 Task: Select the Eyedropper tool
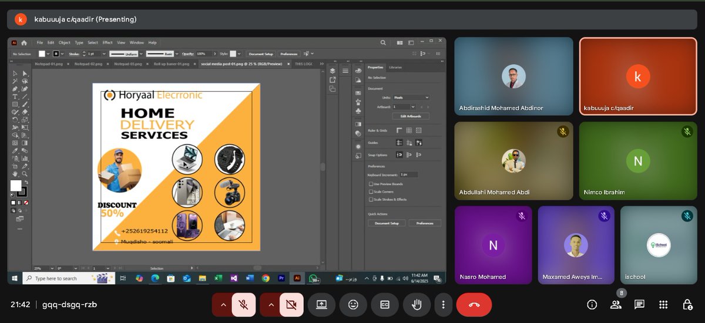pyautogui.click(x=15, y=150)
